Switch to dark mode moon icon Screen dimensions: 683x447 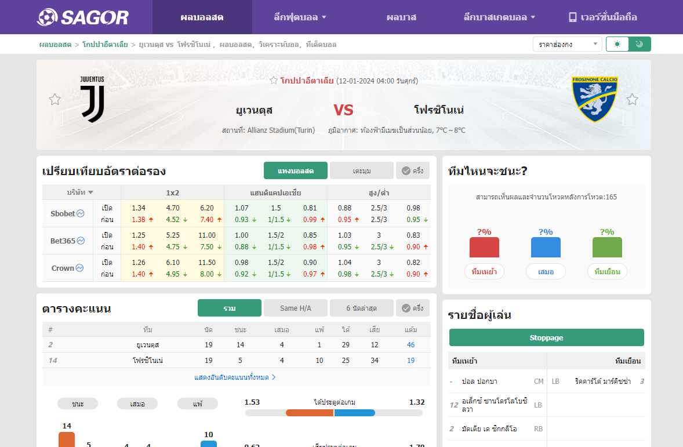point(640,44)
